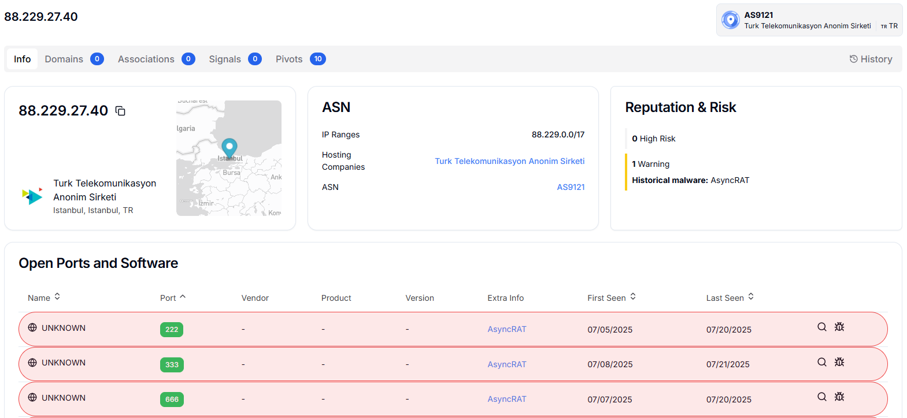
Task: Copy the IP address 88.229.27.40 icon
Action: (x=120, y=111)
